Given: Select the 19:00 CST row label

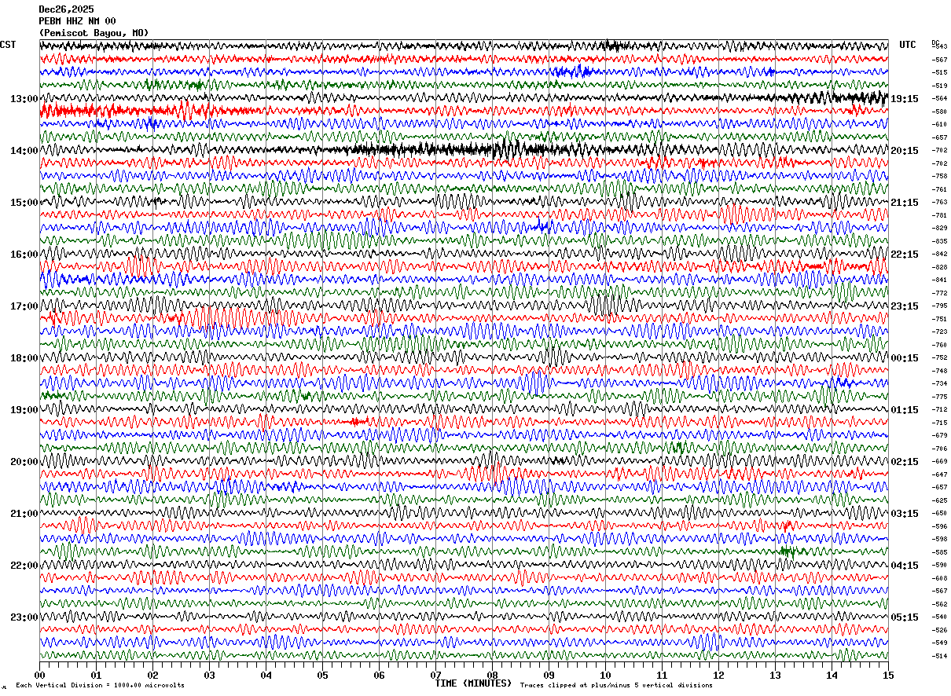Looking at the screenshot, I should [24, 410].
